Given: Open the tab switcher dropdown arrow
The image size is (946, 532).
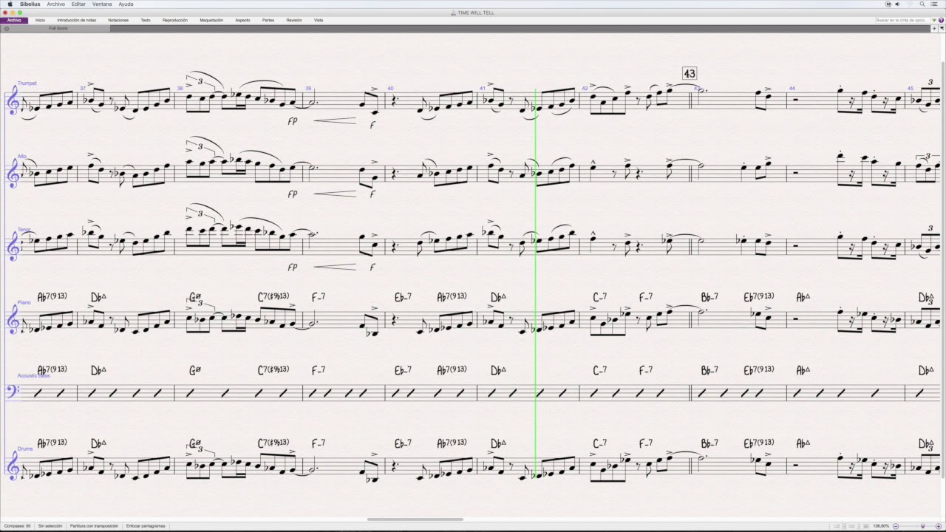Looking at the screenshot, I should 942,28.
